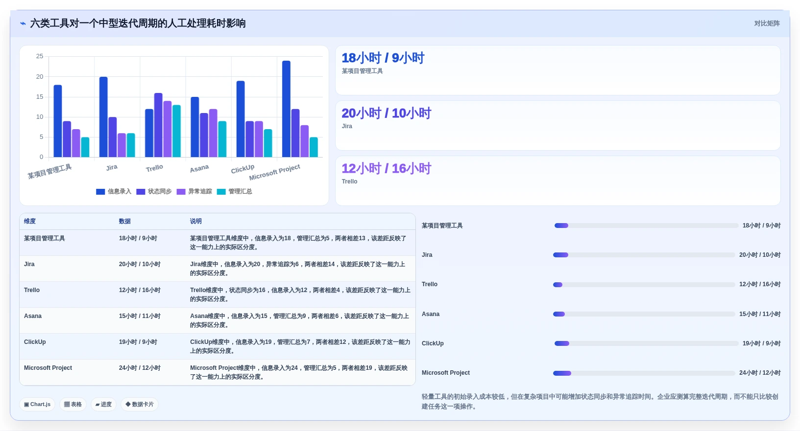Screen dimensions: 800x431
Task: Toggle the 信息录入 legend series
Action: point(114,192)
